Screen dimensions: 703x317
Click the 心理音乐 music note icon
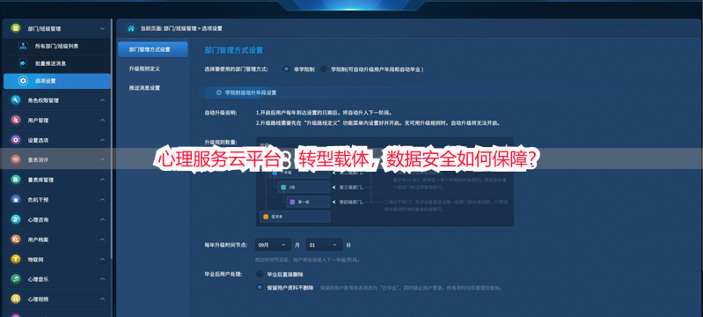(16, 279)
